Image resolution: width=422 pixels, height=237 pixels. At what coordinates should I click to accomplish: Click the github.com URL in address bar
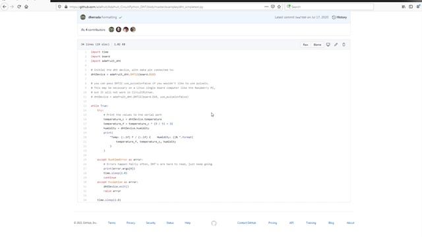point(136,7)
